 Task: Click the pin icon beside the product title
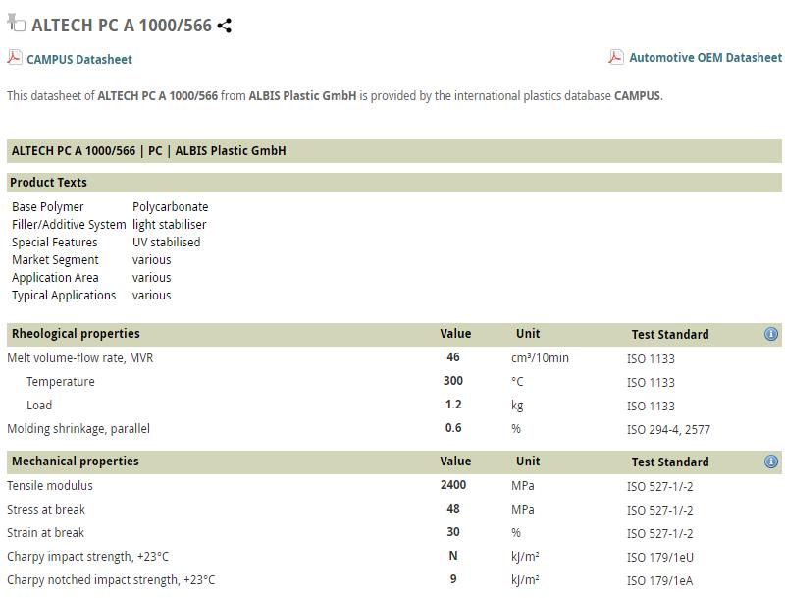pyautogui.click(x=12, y=19)
